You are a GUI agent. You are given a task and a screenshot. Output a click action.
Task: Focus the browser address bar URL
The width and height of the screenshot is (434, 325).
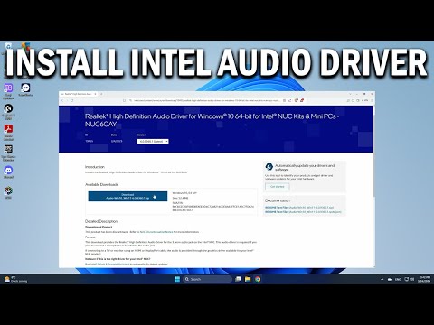[x=206, y=100]
